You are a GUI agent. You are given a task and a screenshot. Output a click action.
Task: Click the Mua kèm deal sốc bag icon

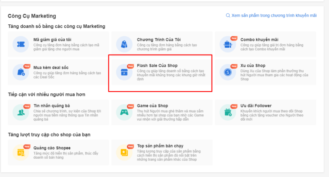tap(21, 72)
